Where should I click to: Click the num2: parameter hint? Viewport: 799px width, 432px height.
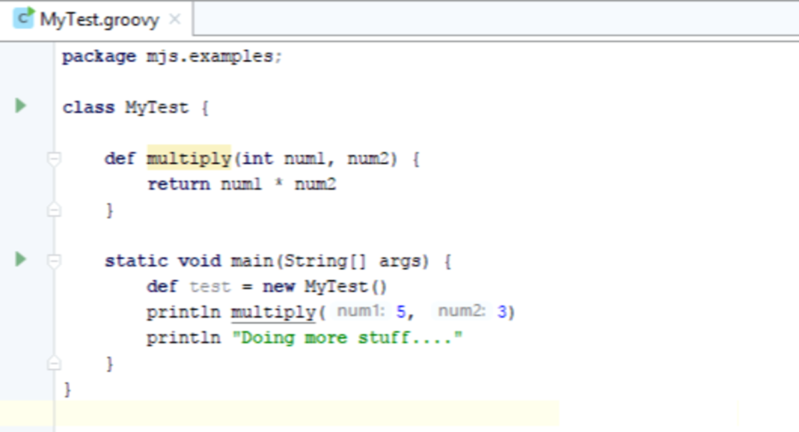(461, 311)
